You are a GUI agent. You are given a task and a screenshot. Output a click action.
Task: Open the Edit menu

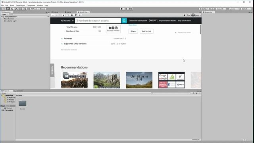(x=7, y=5)
